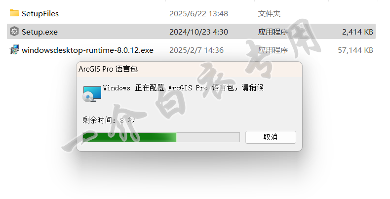Screen dimensions: 390x199
Task: Click the 2025/6/22 13:48 modified date
Action: click(x=198, y=13)
